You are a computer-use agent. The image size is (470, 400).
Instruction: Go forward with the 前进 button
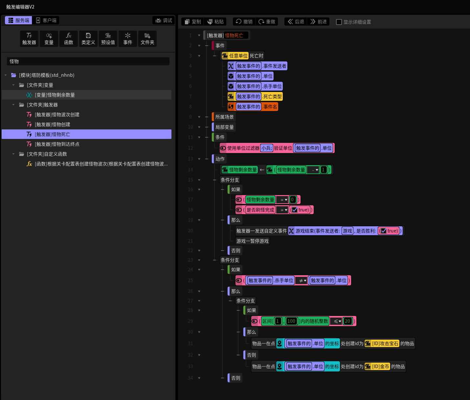(x=318, y=22)
